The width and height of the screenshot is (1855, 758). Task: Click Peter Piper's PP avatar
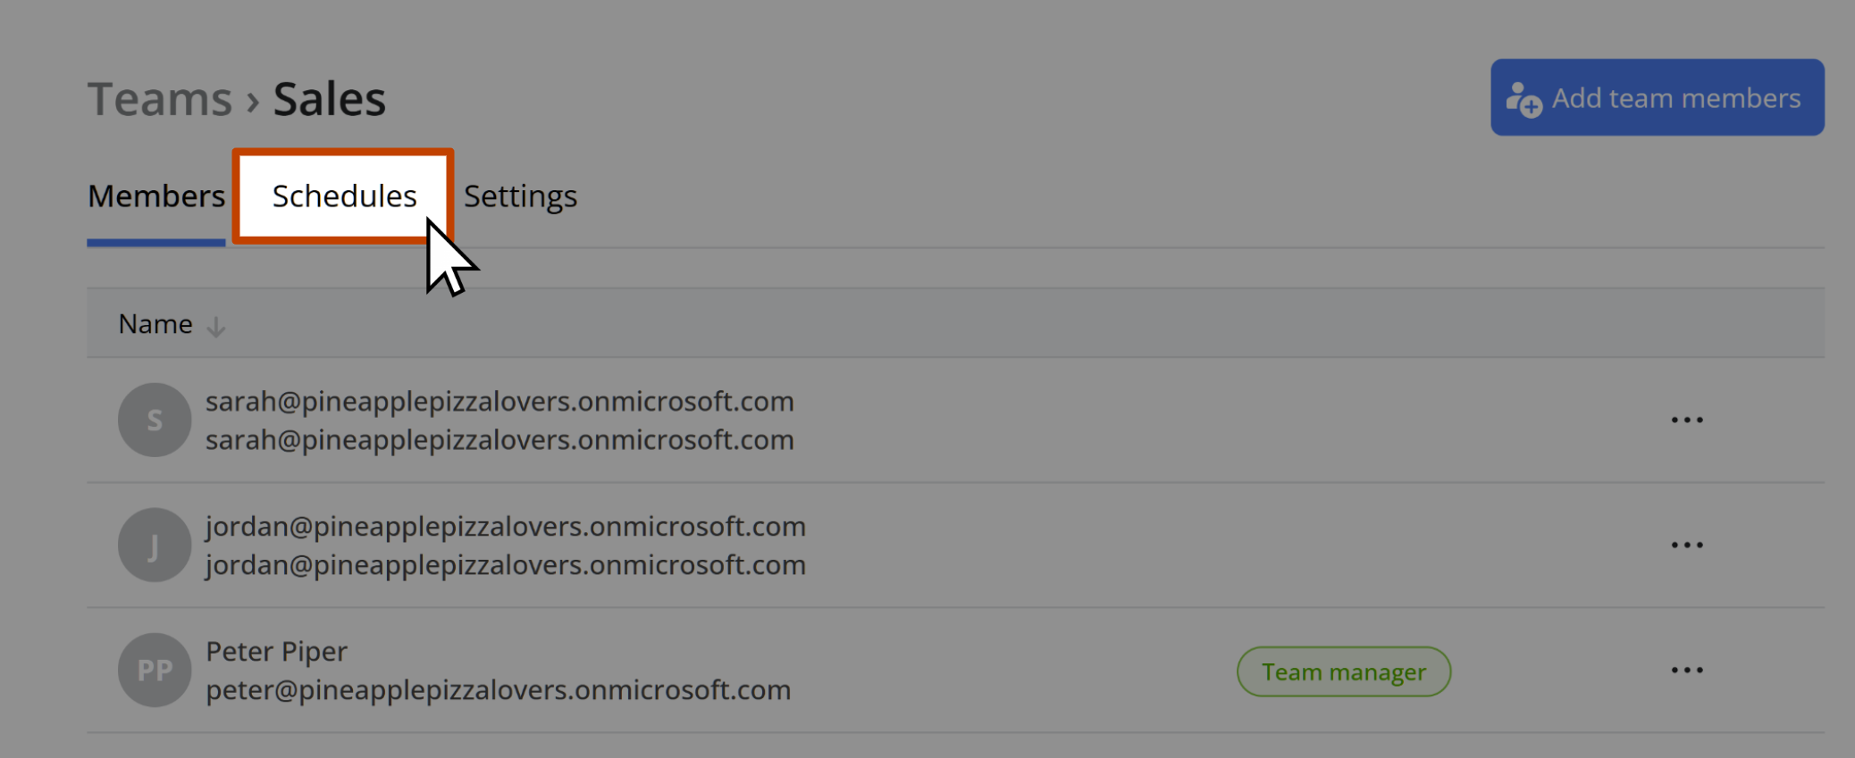[155, 670]
